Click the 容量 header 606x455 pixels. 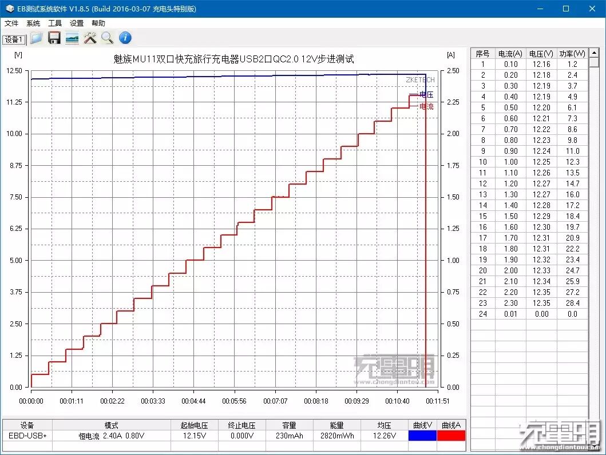[x=290, y=425]
